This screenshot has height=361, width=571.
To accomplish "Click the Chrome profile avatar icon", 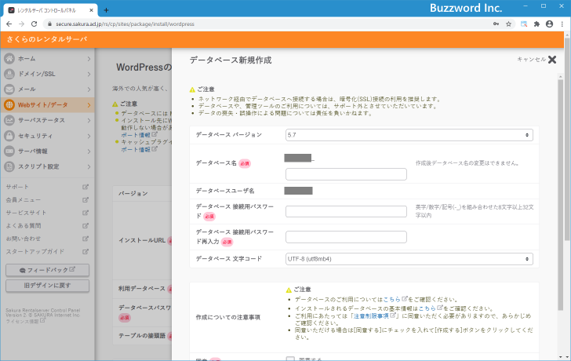I will point(549,24).
